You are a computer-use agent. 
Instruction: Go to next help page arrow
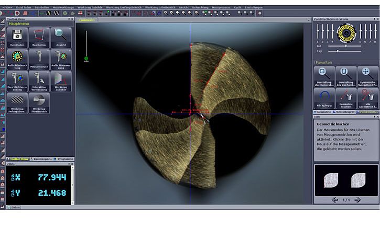coord(357,200)
